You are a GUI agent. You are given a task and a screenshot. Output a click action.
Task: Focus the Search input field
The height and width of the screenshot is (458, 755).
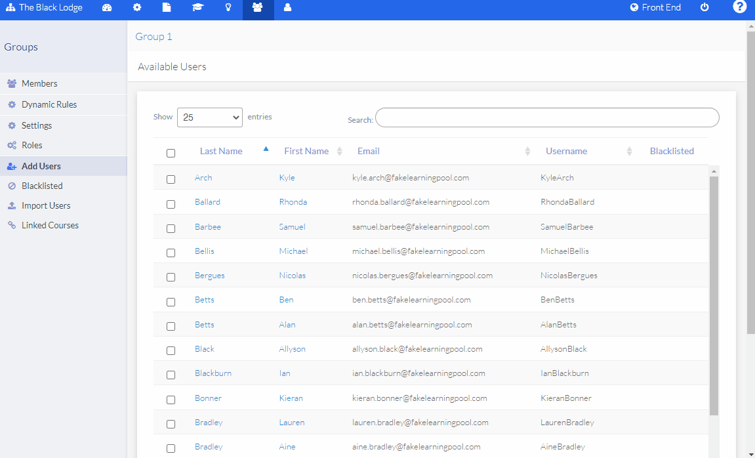547,117
